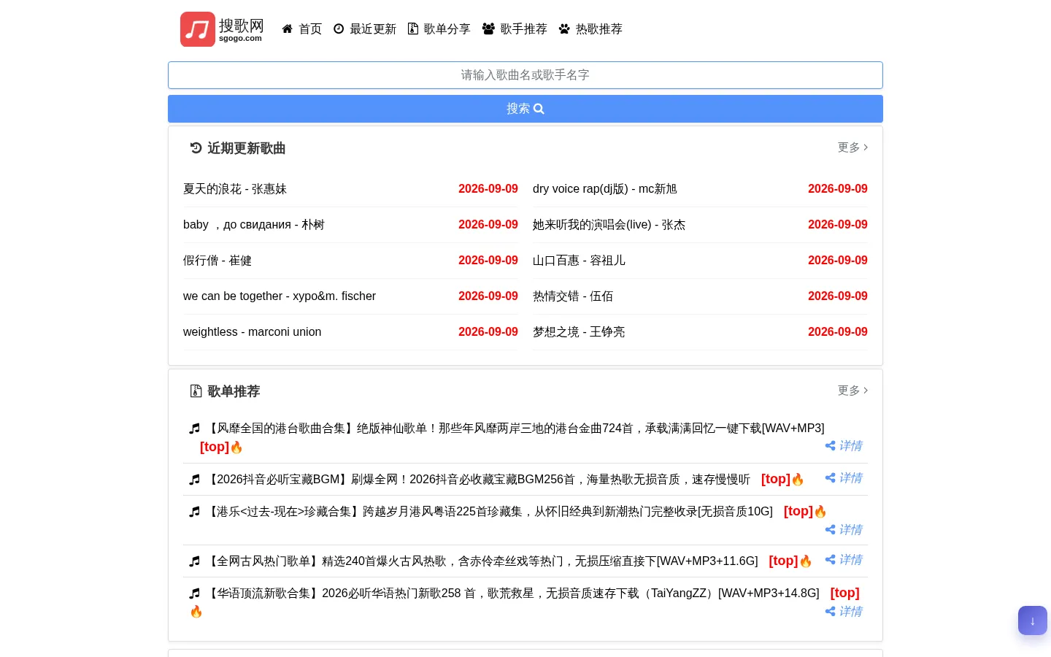This screenshot has height=657, width=1051.
Task: Click the blue 搜索 search button
Action: [x=525, y=109]
